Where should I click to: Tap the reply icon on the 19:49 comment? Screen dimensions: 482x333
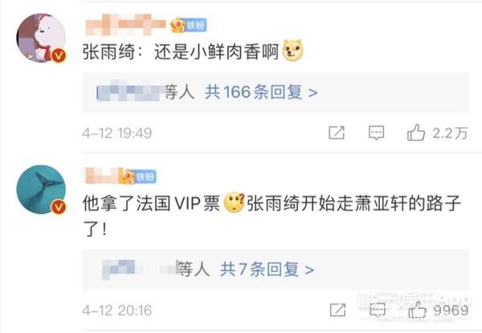click(x=376, y=133)
